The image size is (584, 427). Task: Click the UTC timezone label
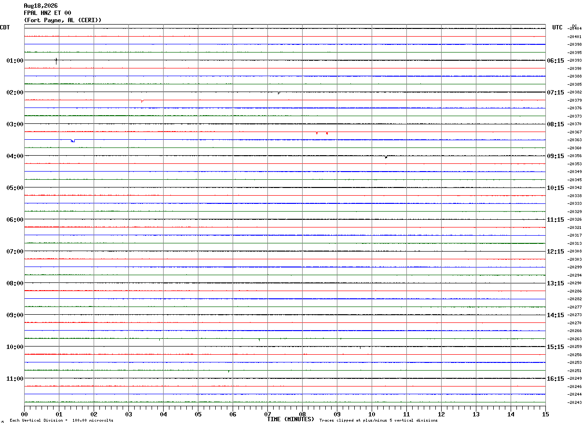tap(557, 27)
